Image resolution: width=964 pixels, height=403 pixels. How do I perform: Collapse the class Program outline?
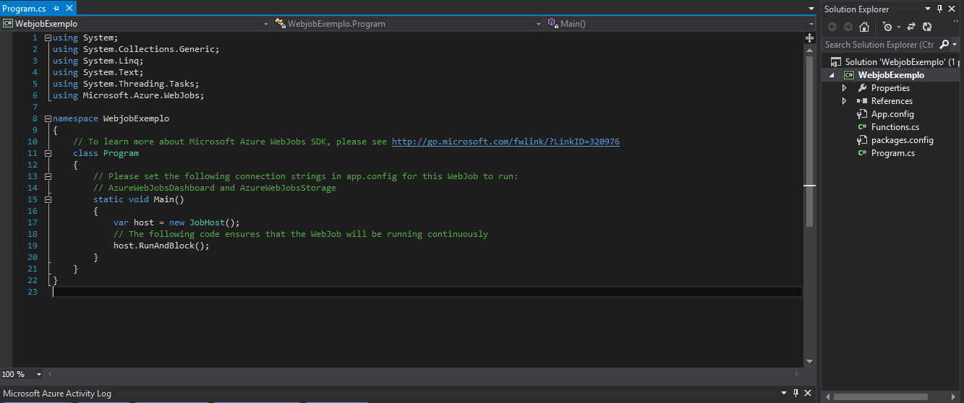pos(48,153)
